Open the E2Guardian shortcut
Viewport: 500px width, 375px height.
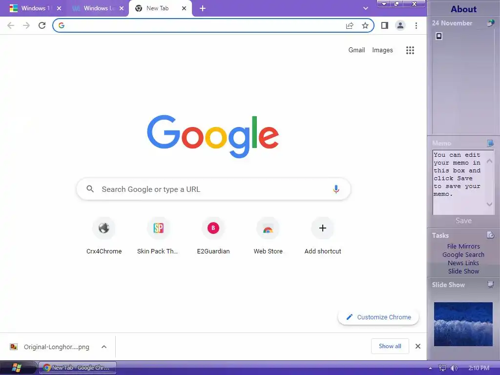pos(213,236)
